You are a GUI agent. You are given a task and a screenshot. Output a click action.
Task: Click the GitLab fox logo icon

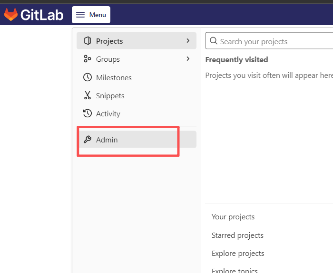tap(11, 15)
